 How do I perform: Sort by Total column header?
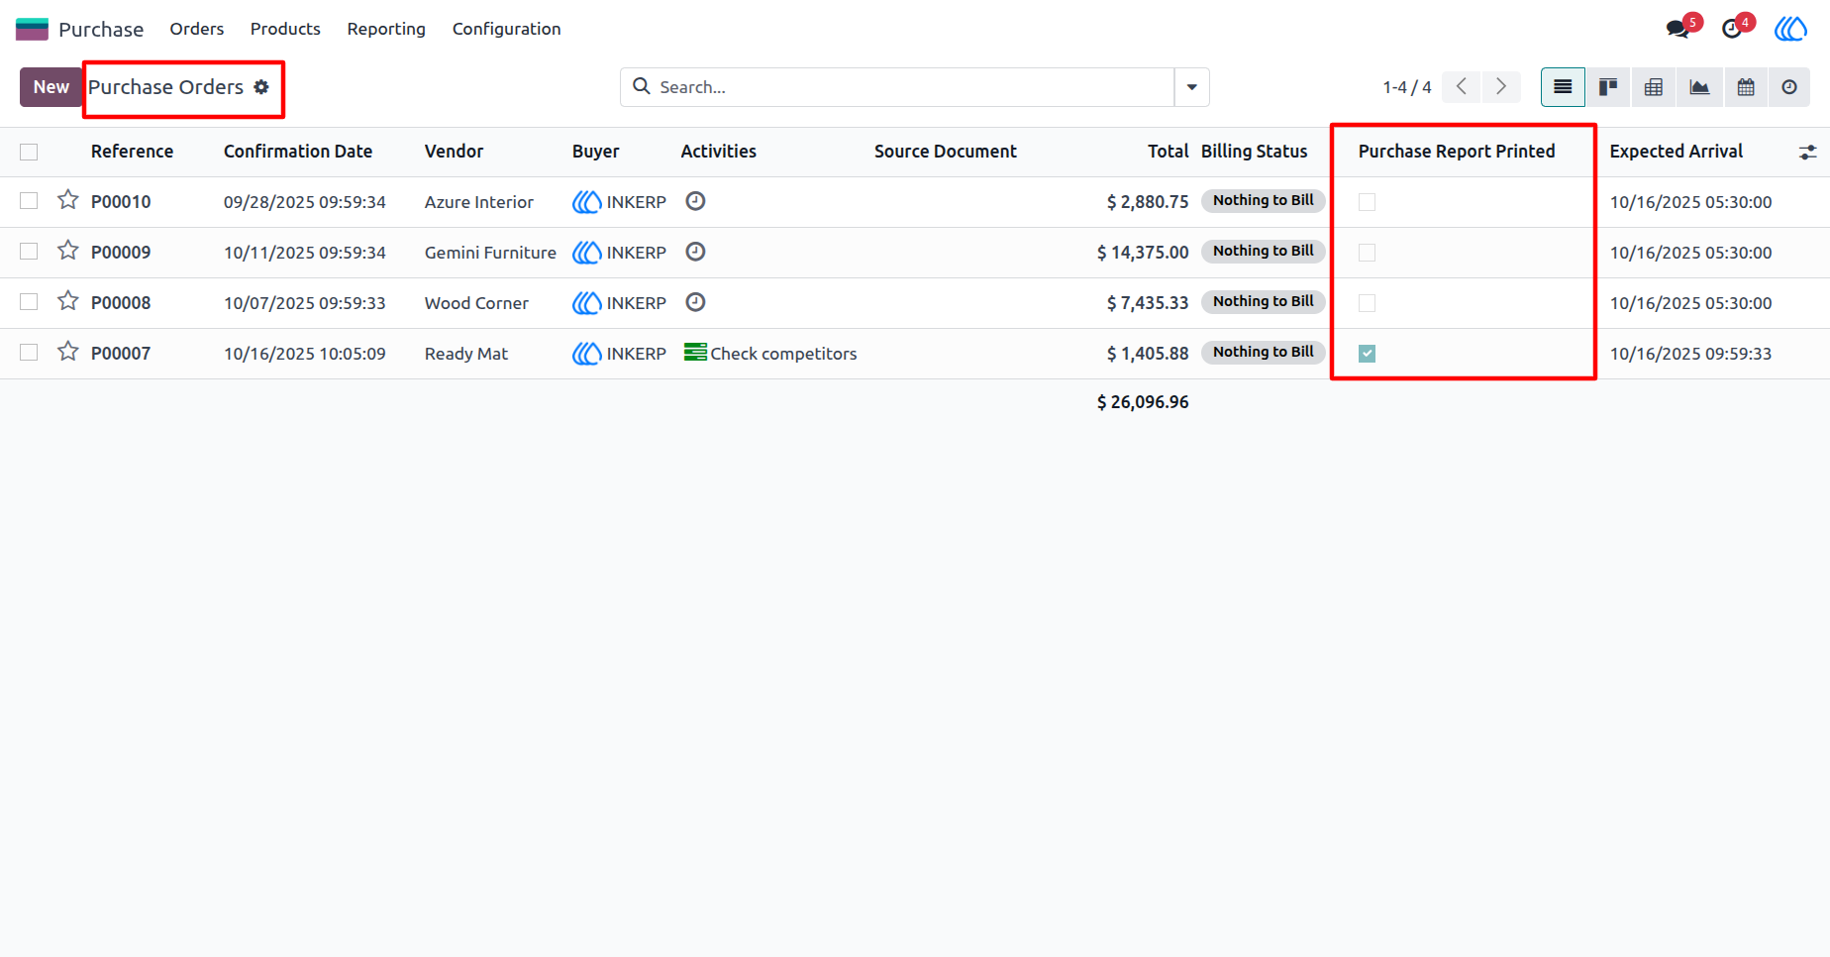click(x=1169, y=152)
